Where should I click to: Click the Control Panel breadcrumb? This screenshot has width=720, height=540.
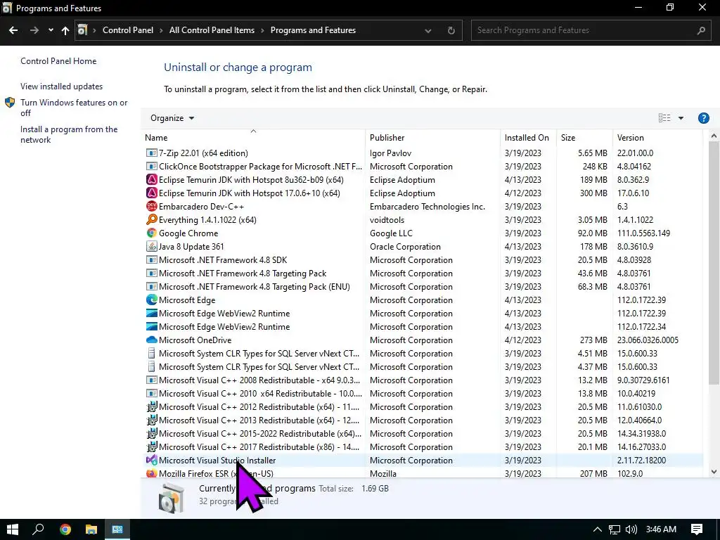[128, 30]
